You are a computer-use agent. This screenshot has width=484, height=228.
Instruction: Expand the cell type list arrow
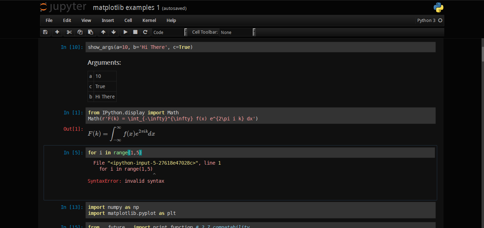[x=185, y=32]
